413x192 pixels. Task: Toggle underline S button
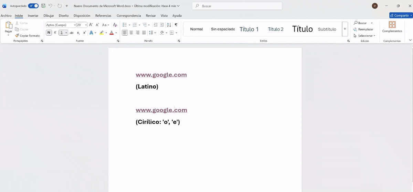pyautogui.click(x=61, y=33)
